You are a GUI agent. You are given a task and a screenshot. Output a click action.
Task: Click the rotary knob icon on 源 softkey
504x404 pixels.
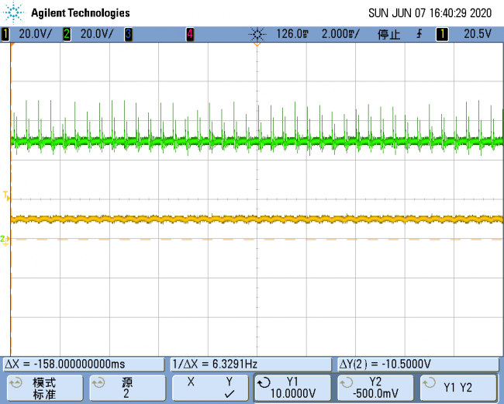coord(98,383)
